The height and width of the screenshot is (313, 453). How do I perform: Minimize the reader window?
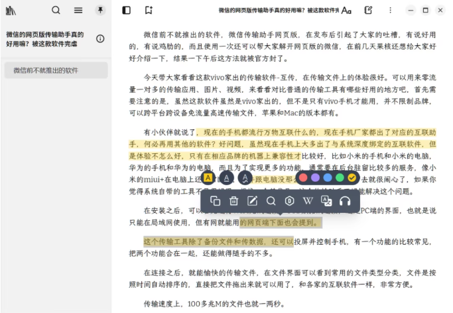click(x=411, y=11)
